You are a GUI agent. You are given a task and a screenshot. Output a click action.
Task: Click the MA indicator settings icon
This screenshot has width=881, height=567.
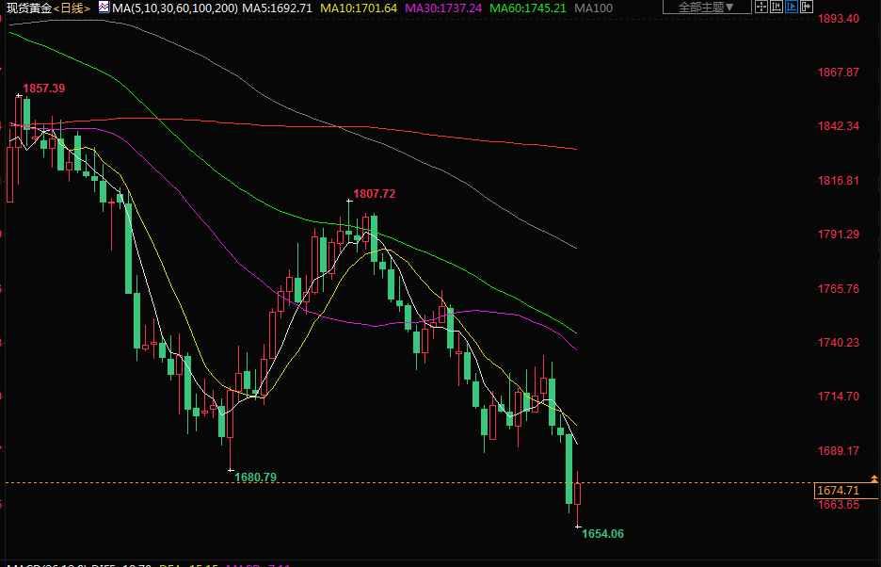click(104, 8)
